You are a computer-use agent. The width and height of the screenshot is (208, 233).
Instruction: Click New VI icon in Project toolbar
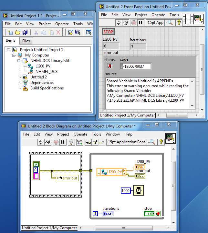10,32
